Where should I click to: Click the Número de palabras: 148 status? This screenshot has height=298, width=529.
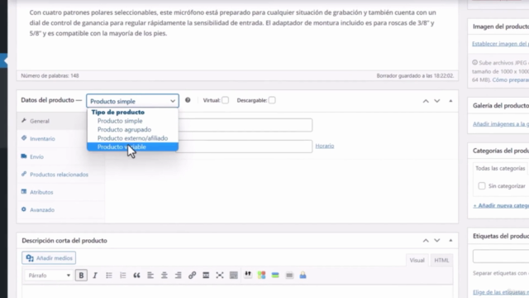[50, 75]
